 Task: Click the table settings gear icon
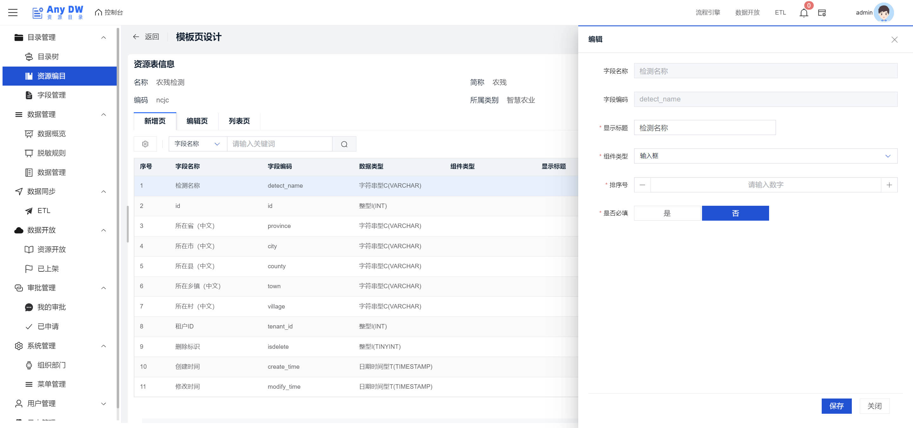[145, 144]
